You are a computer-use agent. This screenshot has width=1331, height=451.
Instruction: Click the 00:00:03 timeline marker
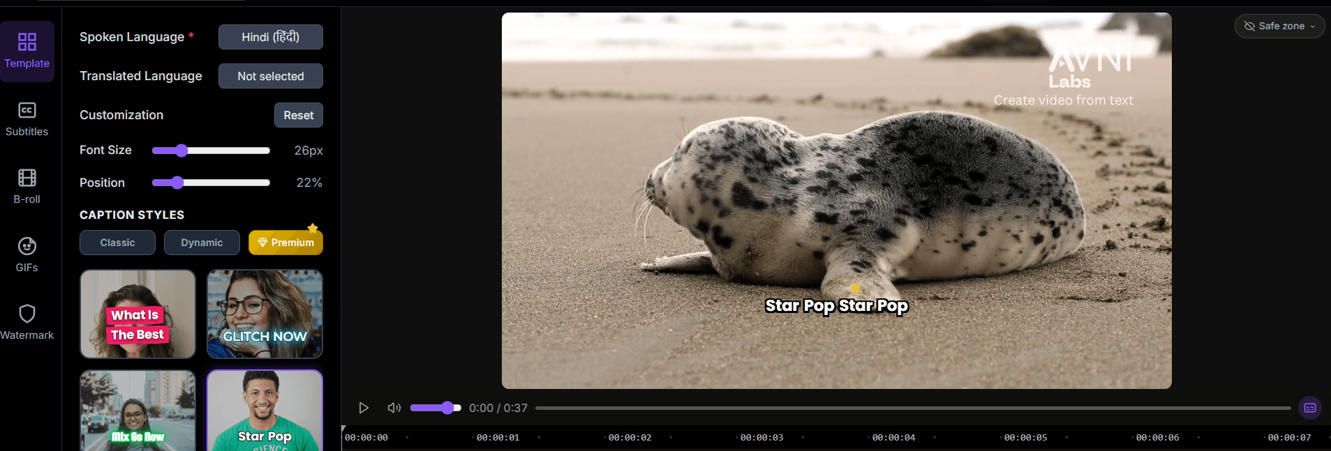click(761, 438)
